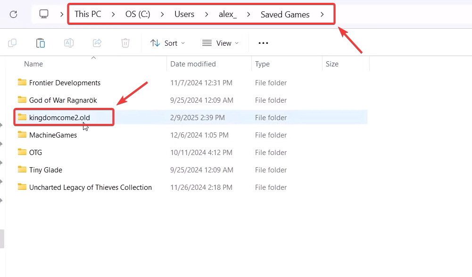Open the View dropdown menu
This screenshot has height=277, width=472.
click(x=221, y=43)
